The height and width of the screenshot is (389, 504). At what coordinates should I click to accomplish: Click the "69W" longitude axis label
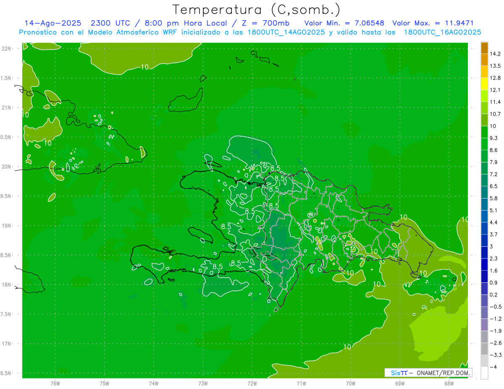pyautogui.click(x=400, y=383)
